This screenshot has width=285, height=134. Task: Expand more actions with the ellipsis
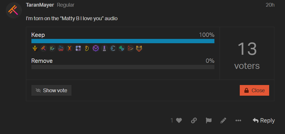pyautogui.click(x=238, y=120)
